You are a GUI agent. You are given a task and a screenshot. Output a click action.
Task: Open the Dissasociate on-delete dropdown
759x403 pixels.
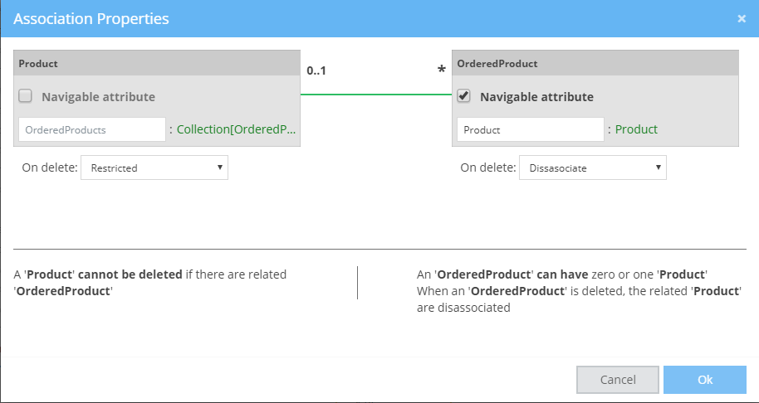click(x=592, y=168)
